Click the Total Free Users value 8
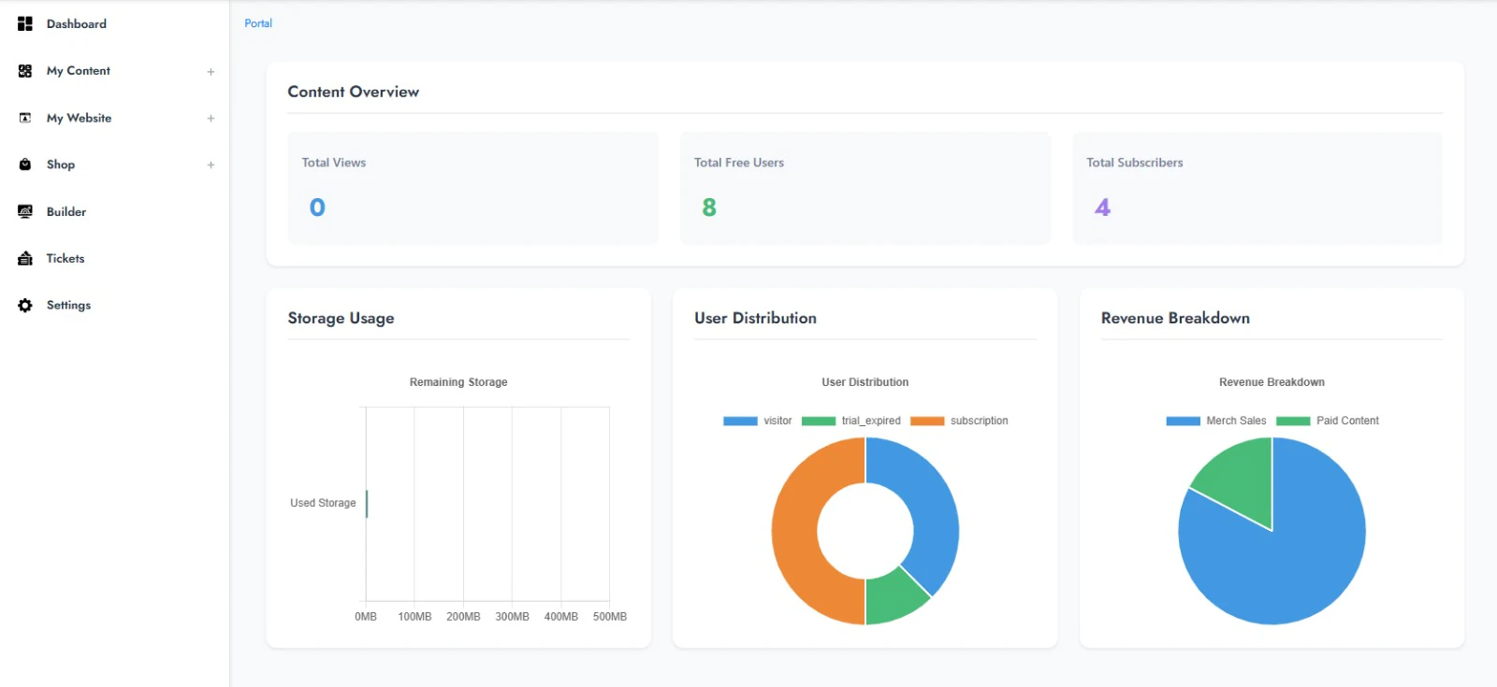 point(709,208)
